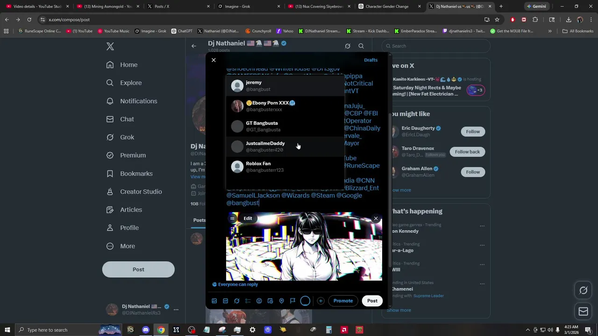Open Chat in X sidebar
This screenshot has height=336, width=598.
[x=120, y=119]
